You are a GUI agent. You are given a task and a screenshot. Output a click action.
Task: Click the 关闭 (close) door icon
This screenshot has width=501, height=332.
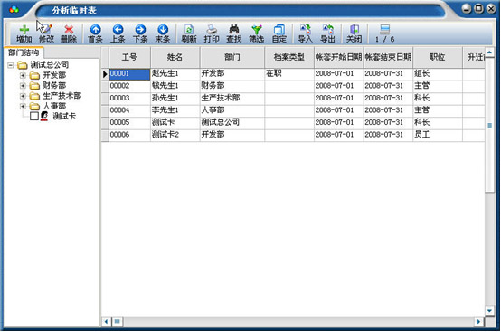(x=354, y=30)
